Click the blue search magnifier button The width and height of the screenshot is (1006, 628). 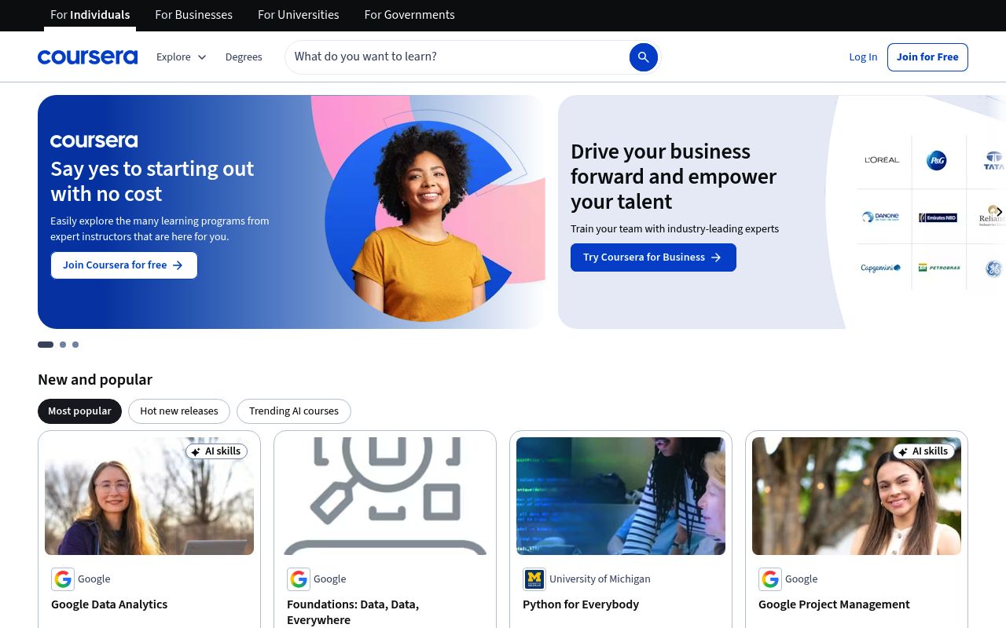click(x=643, y=57)
